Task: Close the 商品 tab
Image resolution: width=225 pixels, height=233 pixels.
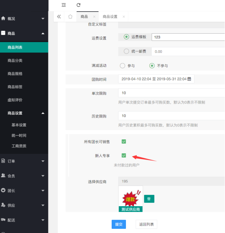Action: [x=94, y=17]
